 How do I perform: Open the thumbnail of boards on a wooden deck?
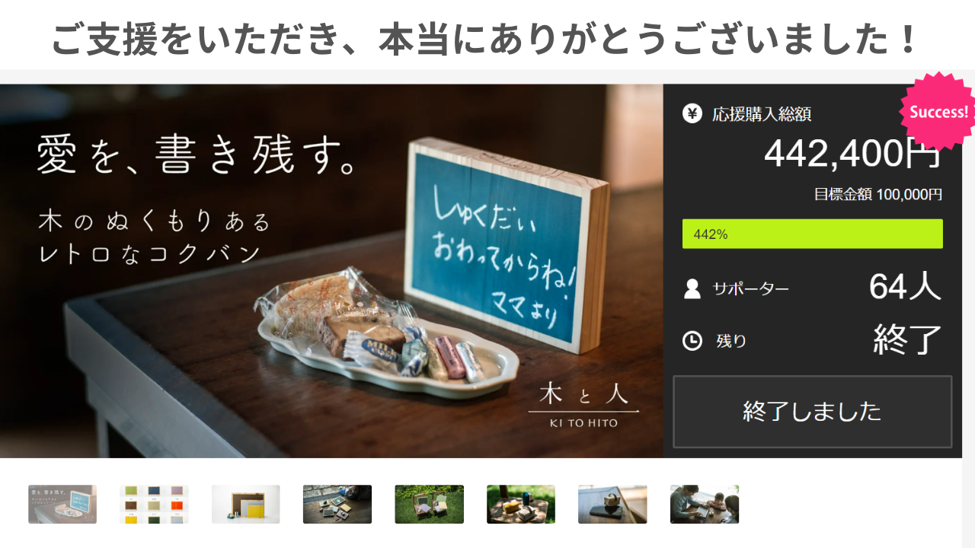[337, 504]
